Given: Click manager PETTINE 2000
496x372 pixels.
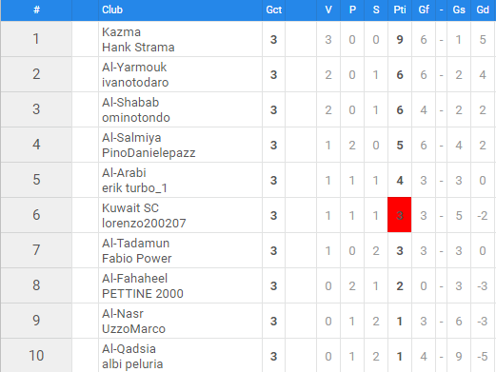Looking at the screenshot, I should tap(143, 294).
